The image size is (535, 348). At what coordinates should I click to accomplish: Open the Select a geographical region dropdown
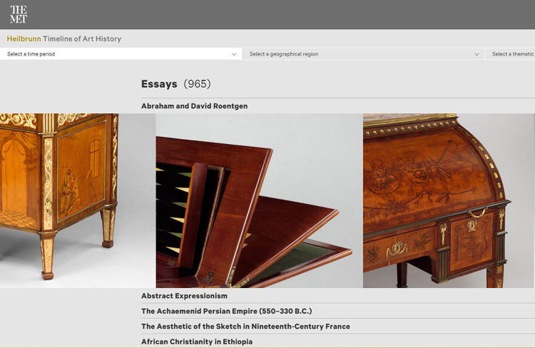pyautogui.click(x=363, y=54)
